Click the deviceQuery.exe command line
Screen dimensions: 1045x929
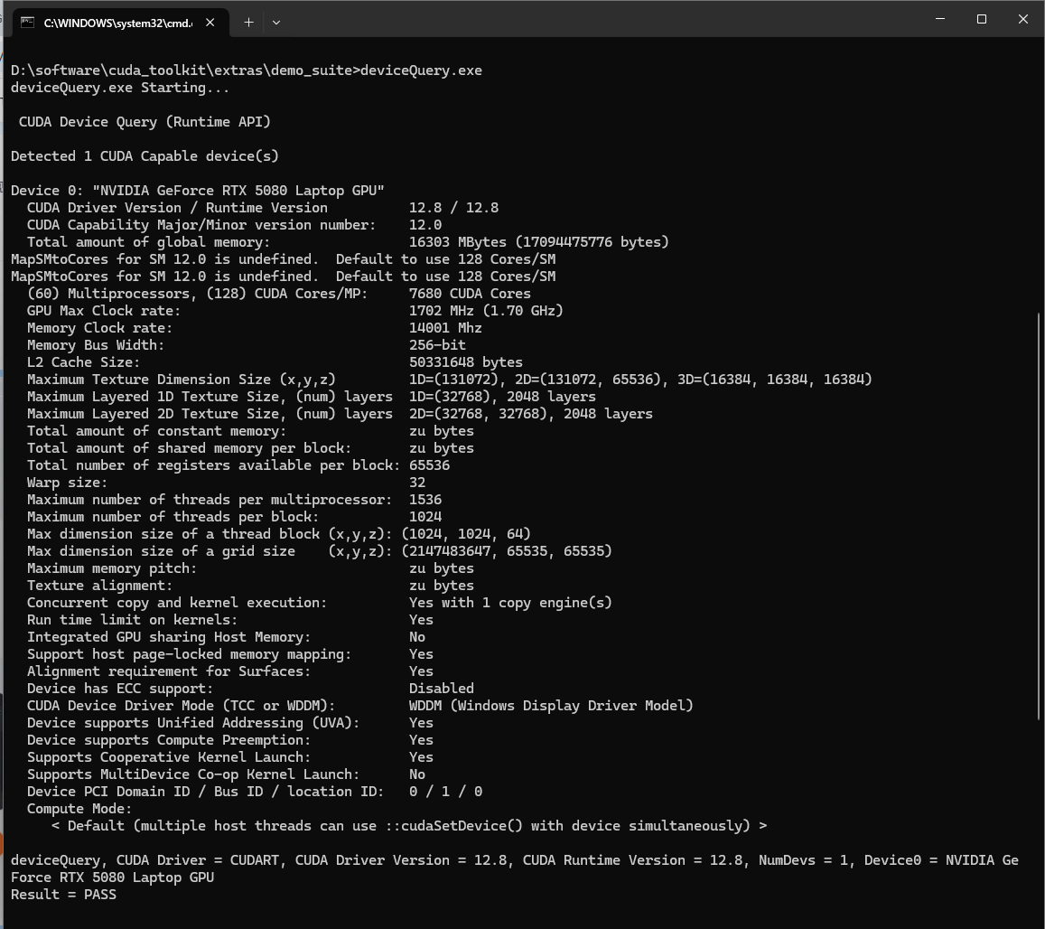pyautogui.click(x=246, y=70)
